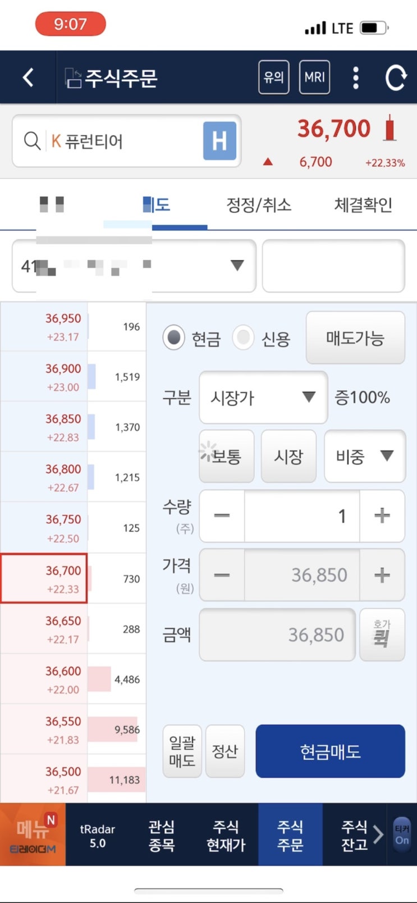Increase quantity with the plus stepper
This screenshot has height=903, width=417.
click(382, 516)
